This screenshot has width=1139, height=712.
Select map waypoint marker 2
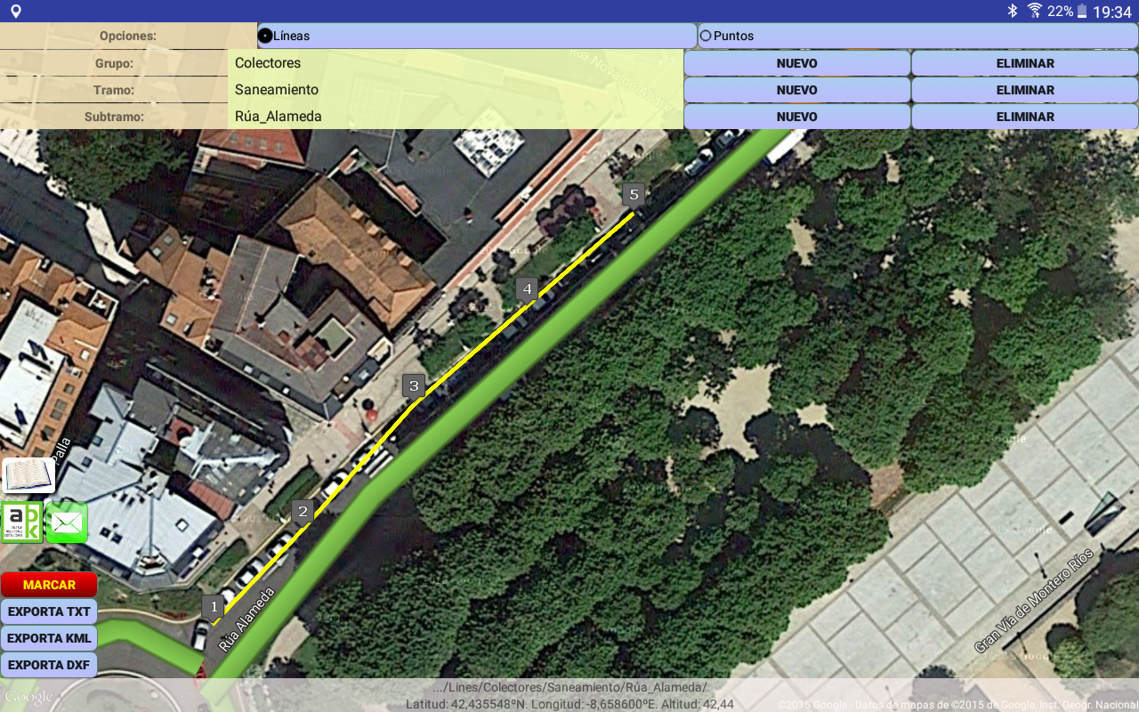[303, 512]
